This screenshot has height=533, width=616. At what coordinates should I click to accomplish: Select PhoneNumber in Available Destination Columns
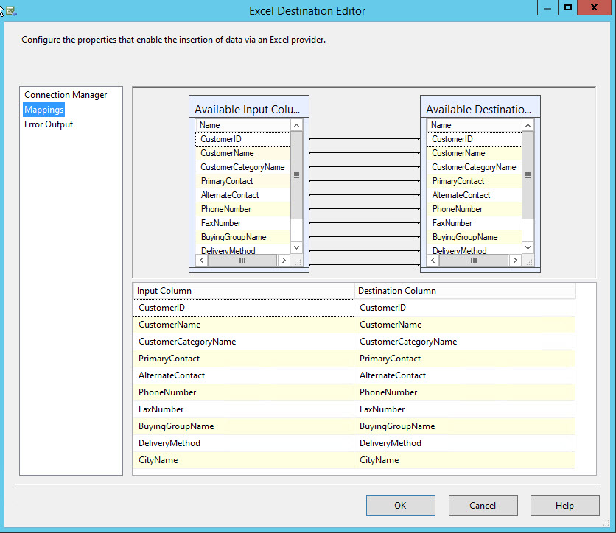(475, 209)
